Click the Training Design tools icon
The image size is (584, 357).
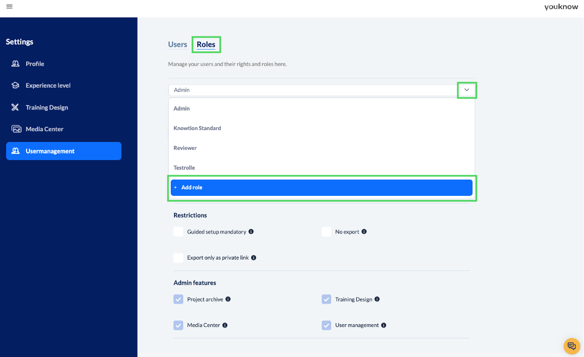pos(15,107)
